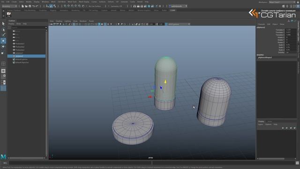
Task: Click the Undo arrow icon
Action: [x=33, y=6]
